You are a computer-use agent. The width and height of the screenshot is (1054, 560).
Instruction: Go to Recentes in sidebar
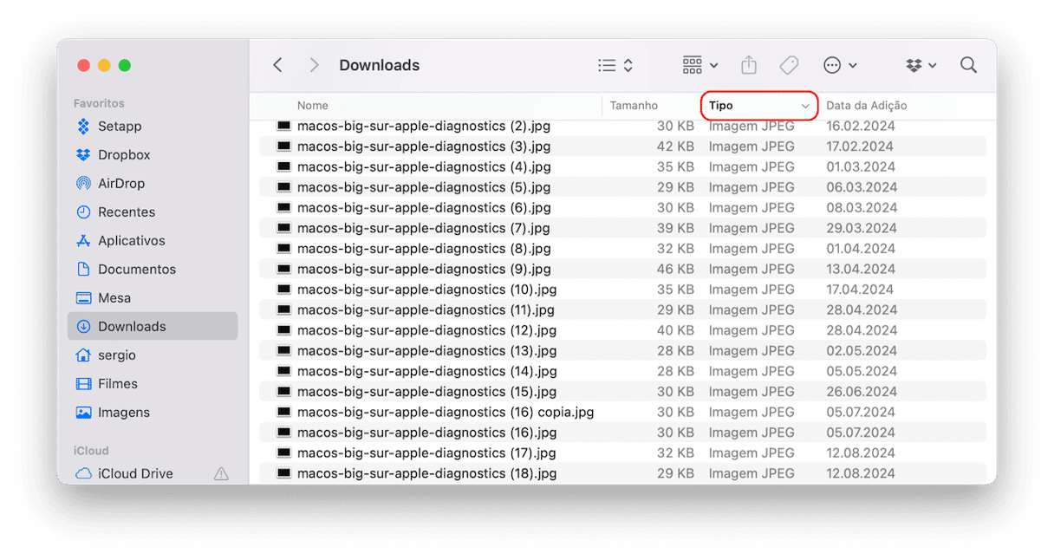127,212
